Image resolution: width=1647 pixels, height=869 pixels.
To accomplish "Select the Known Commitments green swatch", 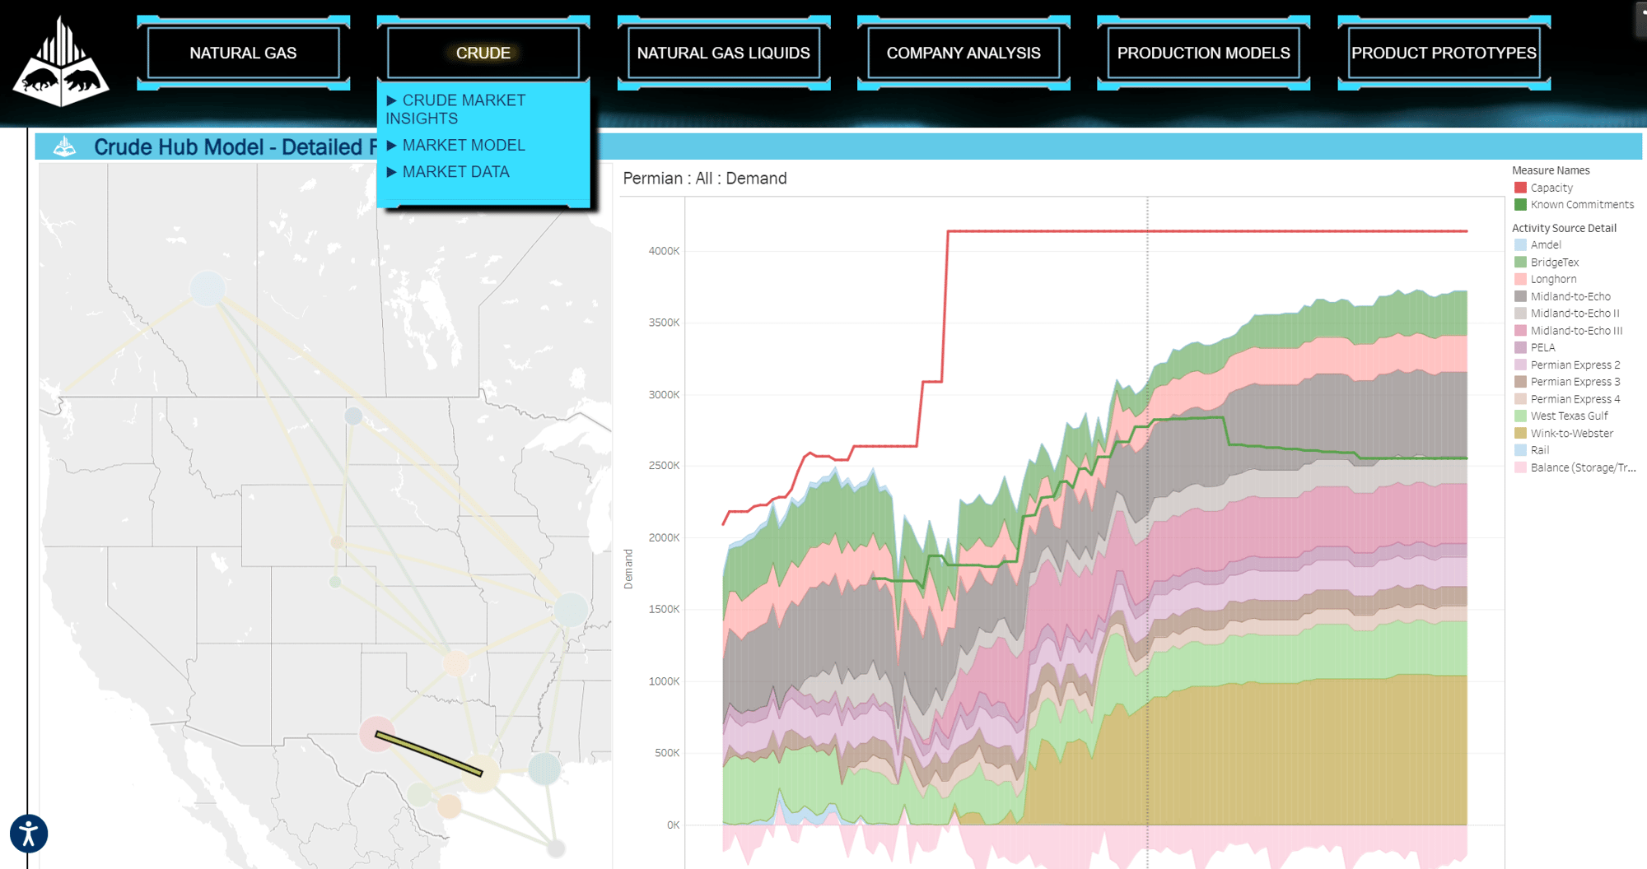I will click(1520, 205).
